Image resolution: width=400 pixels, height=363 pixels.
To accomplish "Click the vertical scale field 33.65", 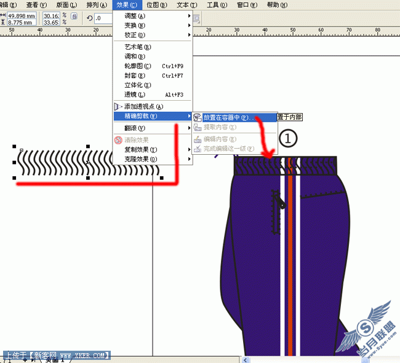I will (51, 22).
